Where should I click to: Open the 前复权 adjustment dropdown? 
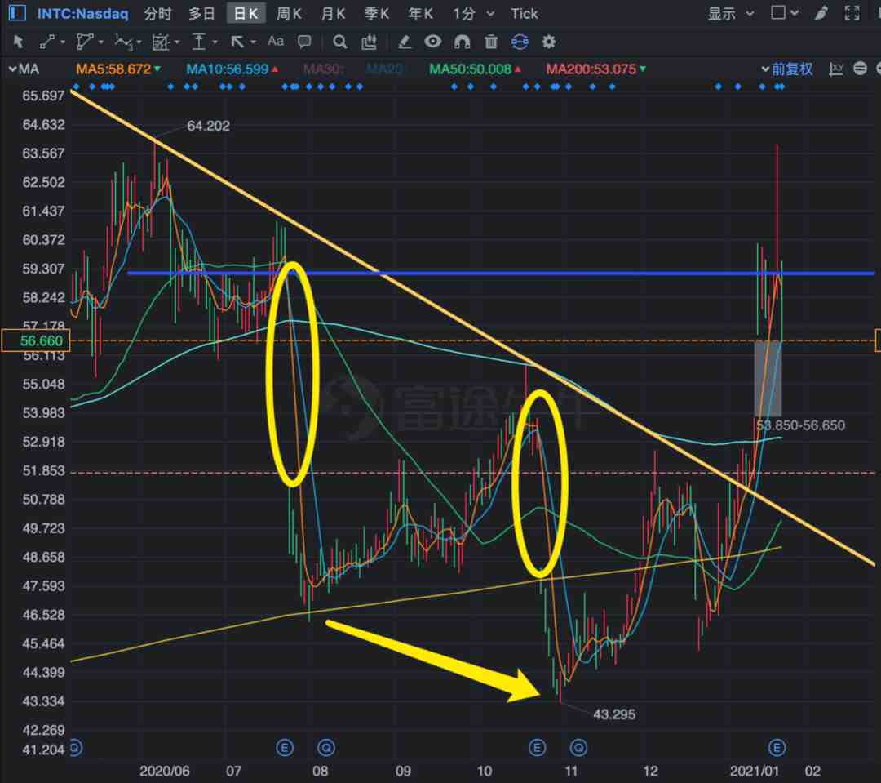coord(787,69)
